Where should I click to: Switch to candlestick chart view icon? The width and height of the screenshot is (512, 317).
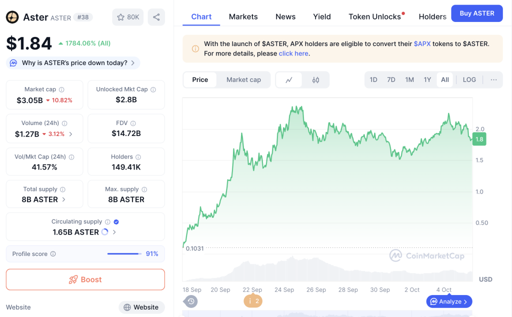click(x=315, y=80)
